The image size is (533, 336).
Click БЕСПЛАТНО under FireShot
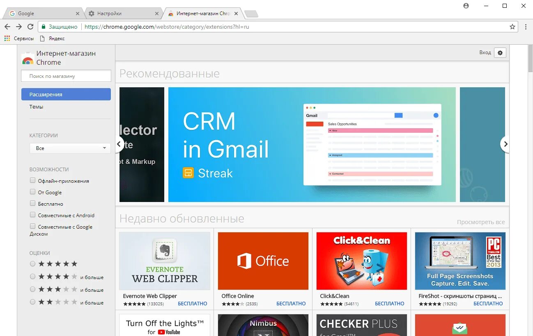tap(488, 304)
